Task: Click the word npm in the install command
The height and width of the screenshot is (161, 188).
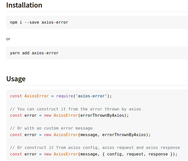Action: (x=14, y=22)
